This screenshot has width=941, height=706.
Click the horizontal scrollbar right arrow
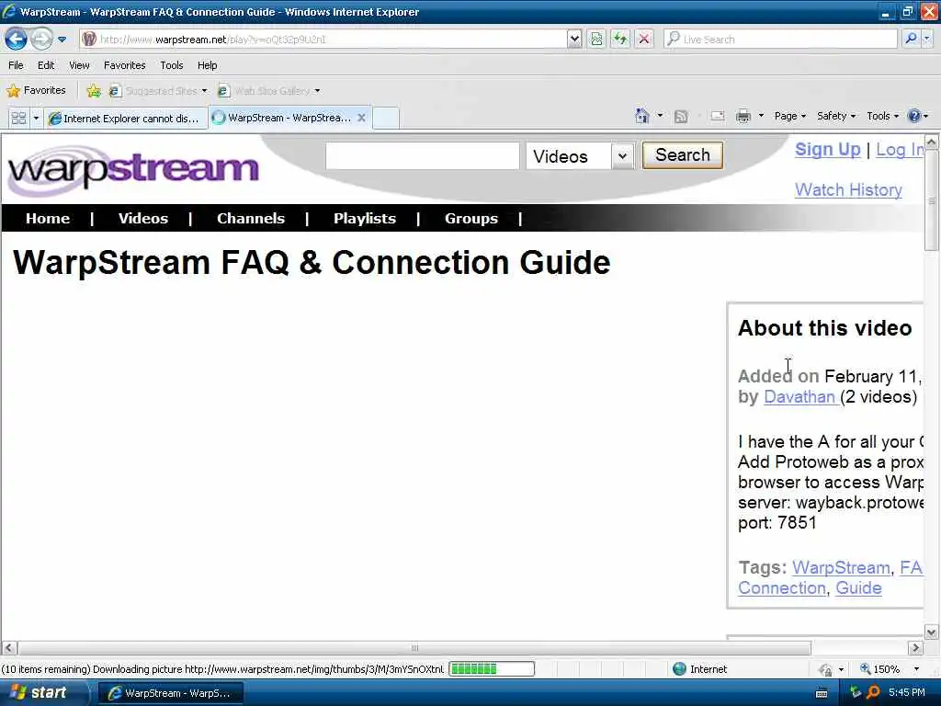(914, 648)
